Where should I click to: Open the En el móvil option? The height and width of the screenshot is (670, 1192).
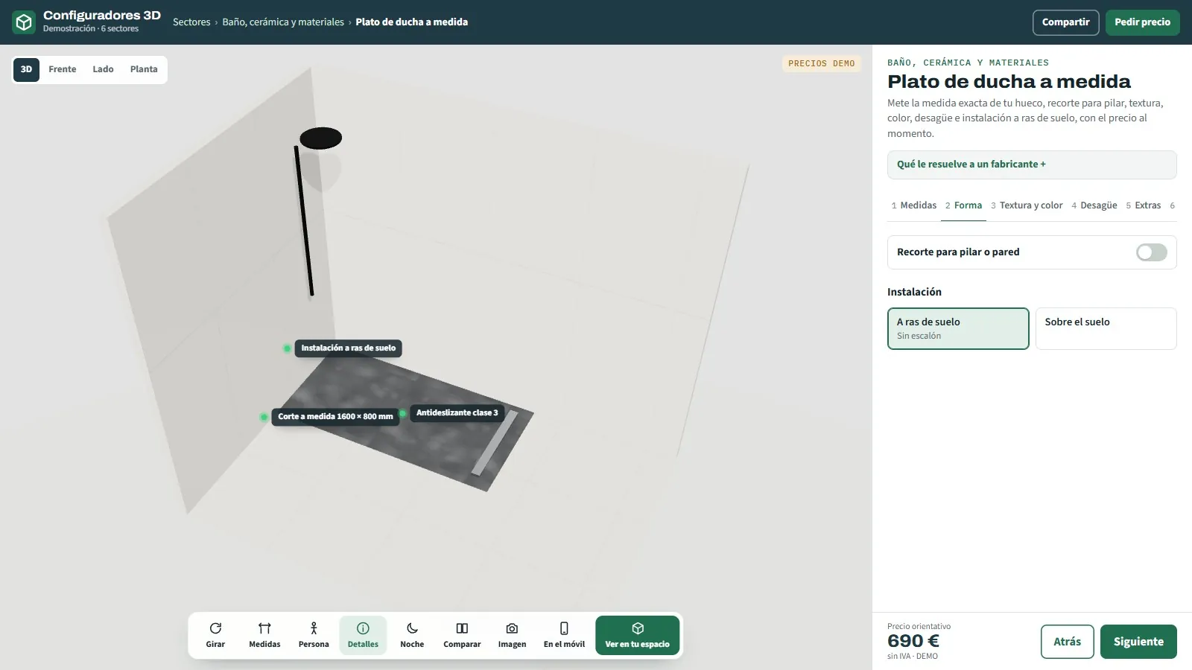pos(564,635)
